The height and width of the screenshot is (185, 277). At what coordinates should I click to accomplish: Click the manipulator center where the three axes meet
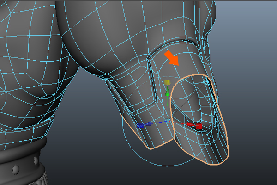click(166, 121)
